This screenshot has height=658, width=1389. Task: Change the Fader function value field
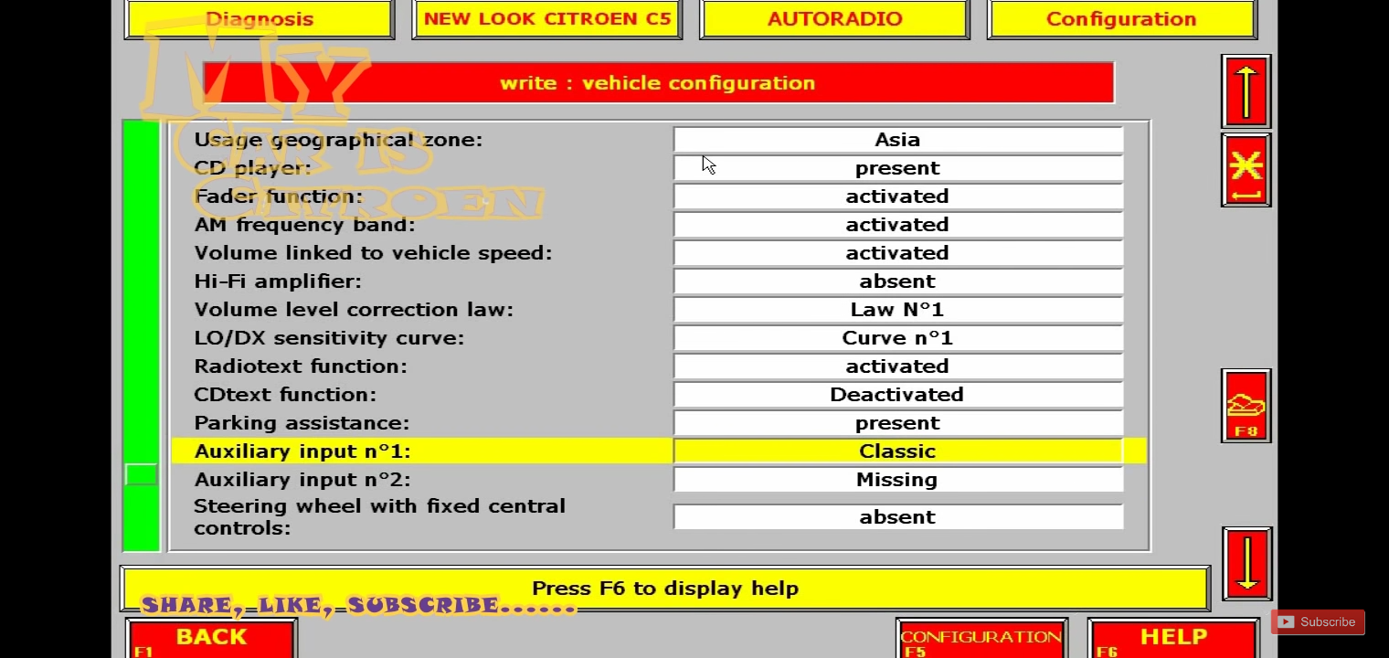[897, 196]
